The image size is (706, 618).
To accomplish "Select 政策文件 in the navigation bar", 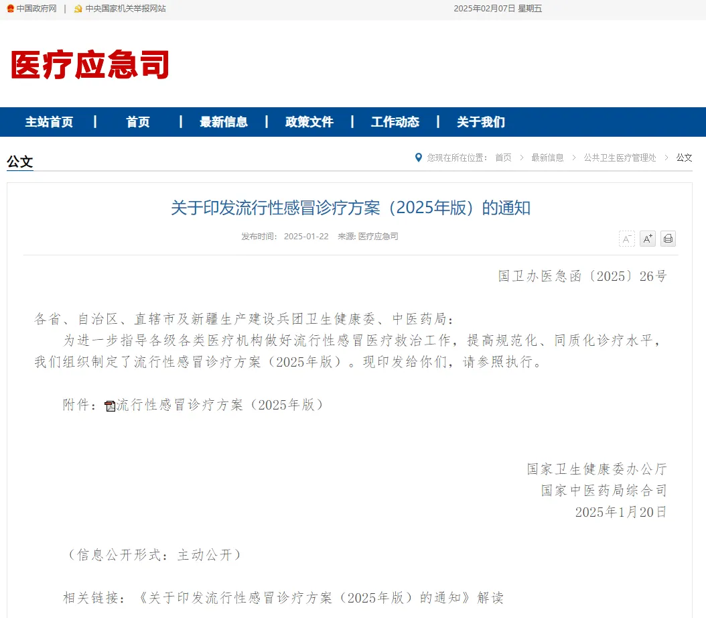I will click(x=309, y=122).
